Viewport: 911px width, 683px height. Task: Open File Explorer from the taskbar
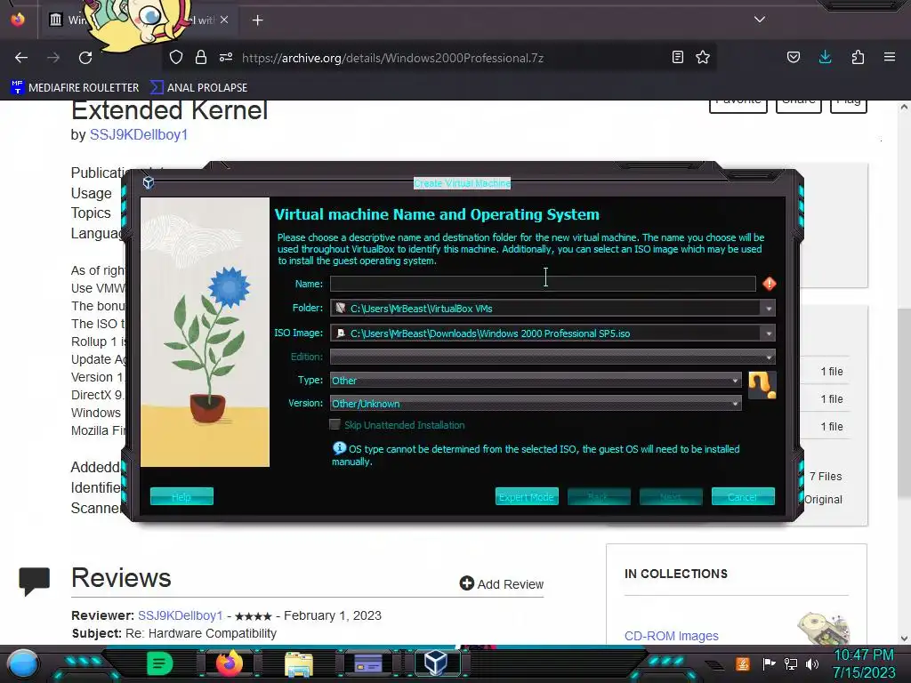299,663
